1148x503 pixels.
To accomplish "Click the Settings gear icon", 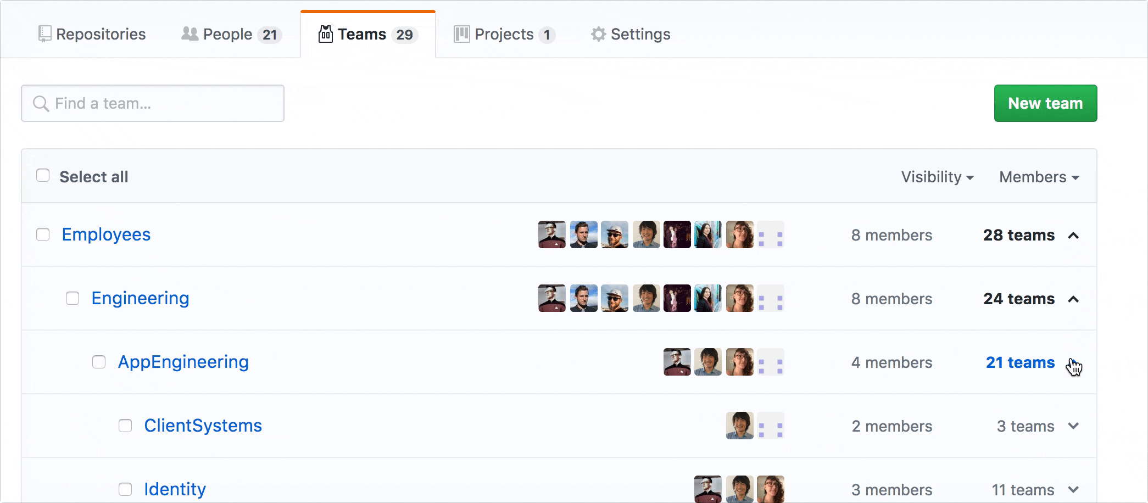I will [598, 34].
